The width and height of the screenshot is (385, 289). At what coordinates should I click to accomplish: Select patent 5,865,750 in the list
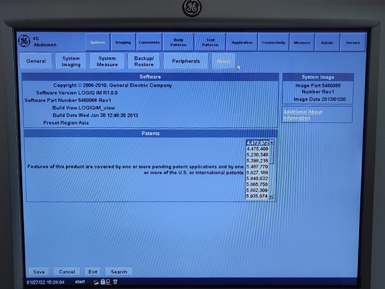click(x=257, y=184)
